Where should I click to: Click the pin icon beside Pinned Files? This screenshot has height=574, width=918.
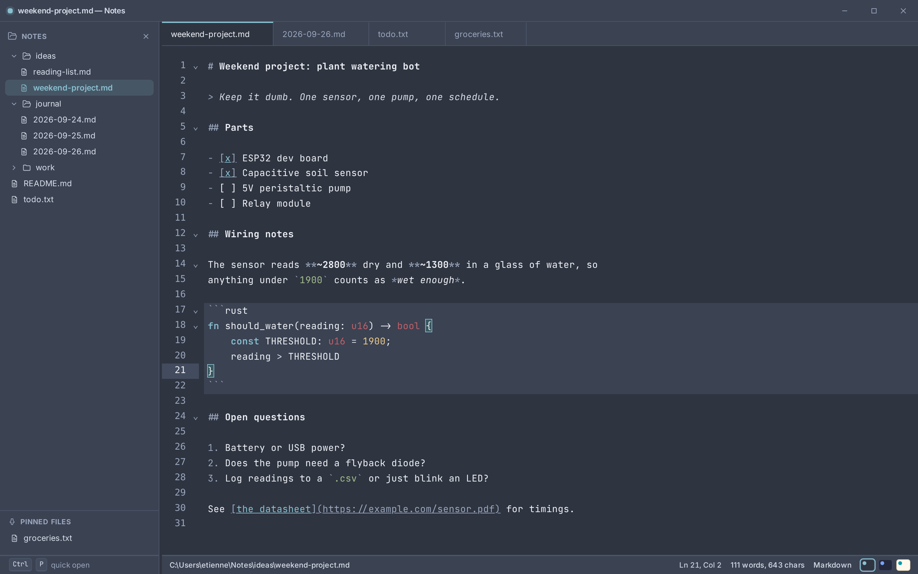point(12,522)
